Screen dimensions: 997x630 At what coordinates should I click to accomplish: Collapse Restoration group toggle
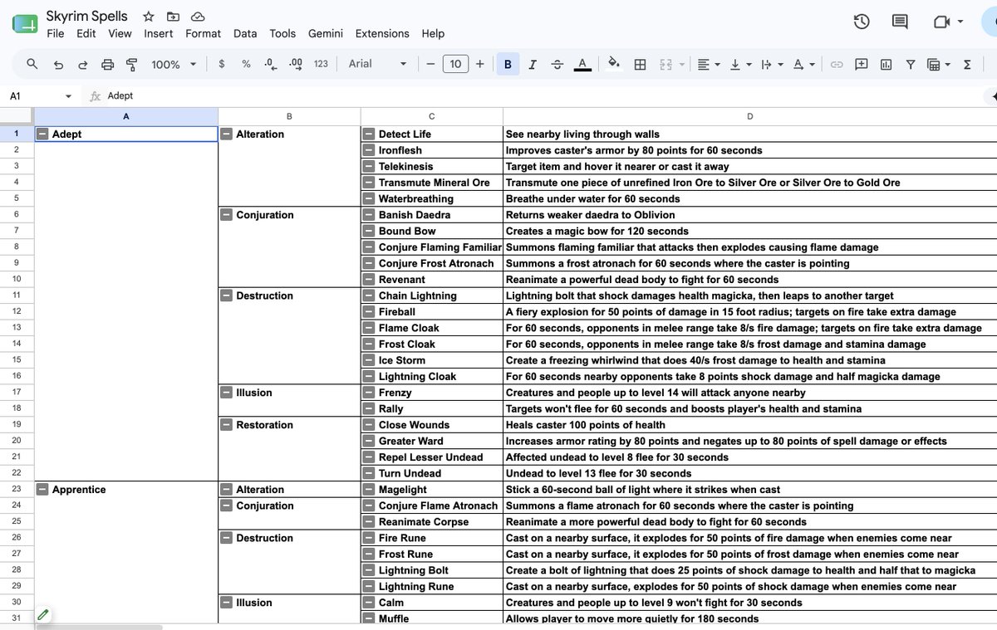coord(226,425)
